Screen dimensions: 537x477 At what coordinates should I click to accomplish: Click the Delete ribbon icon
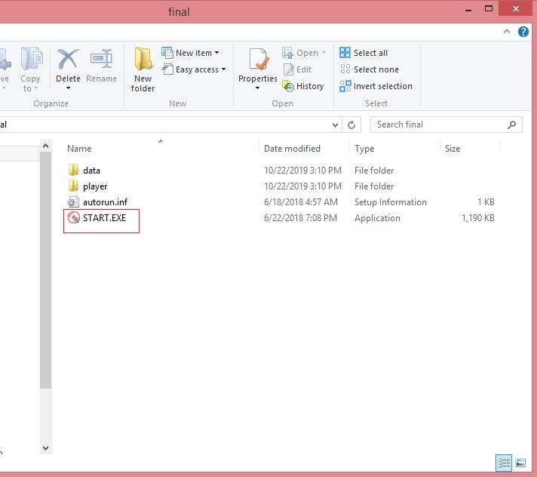tap(68, 59)
